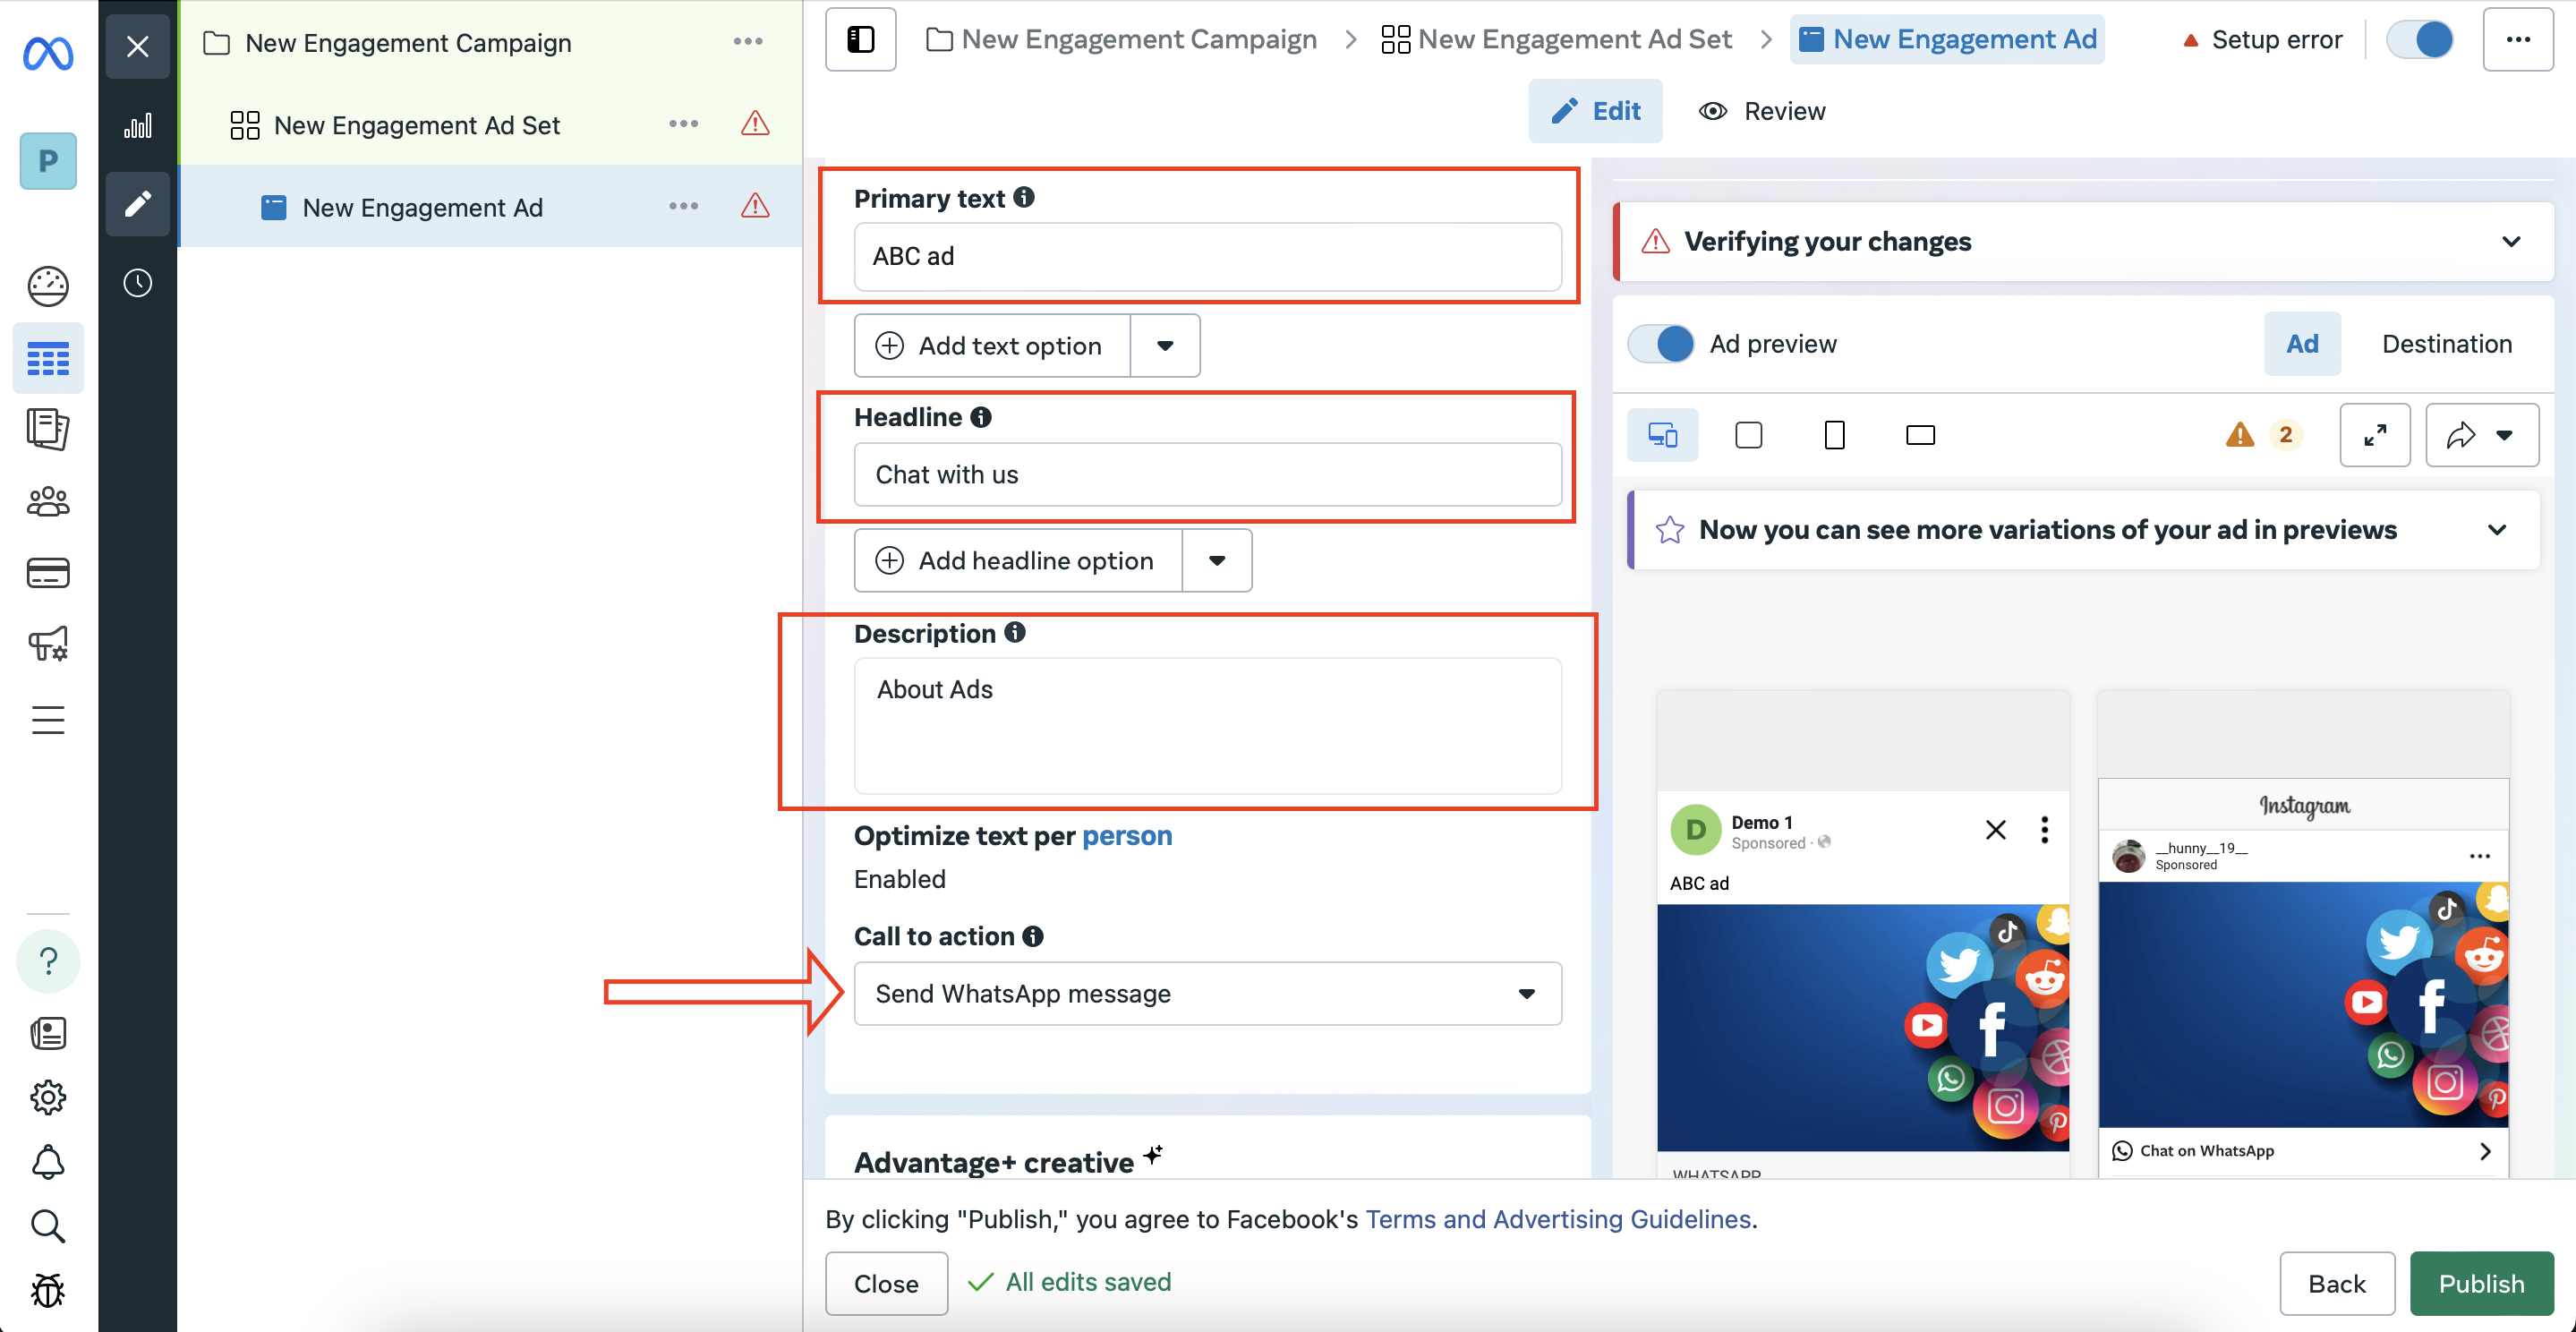2576x1332 pixels.
Task: Open the Add headline option dropdown arrow
Action: pyautogui.click(x=1217, y=561)
